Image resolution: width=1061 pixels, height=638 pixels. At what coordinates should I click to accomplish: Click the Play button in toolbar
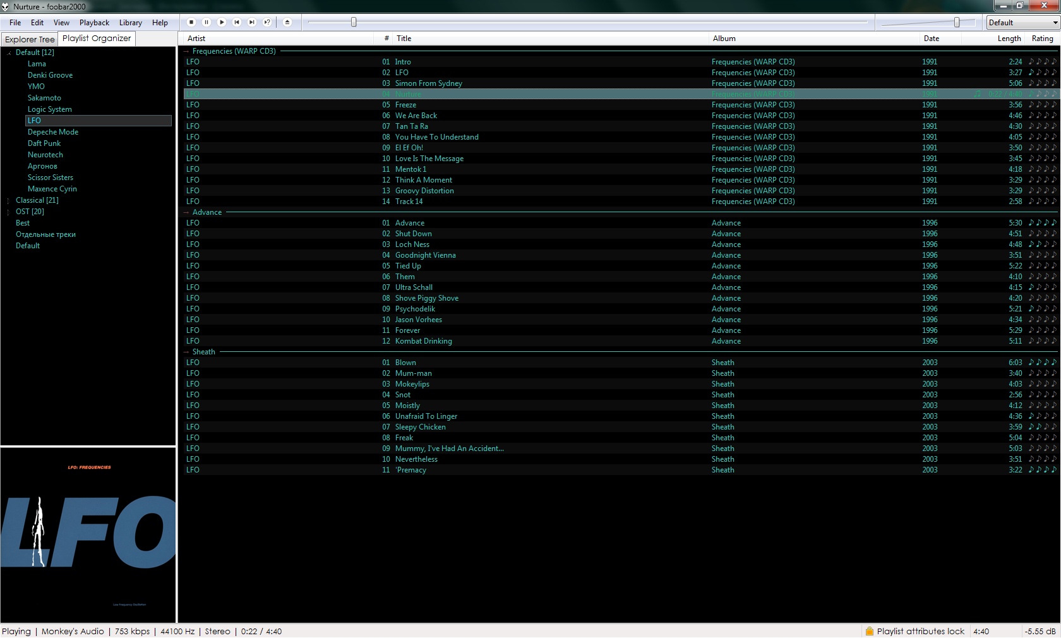click(222, 22)
